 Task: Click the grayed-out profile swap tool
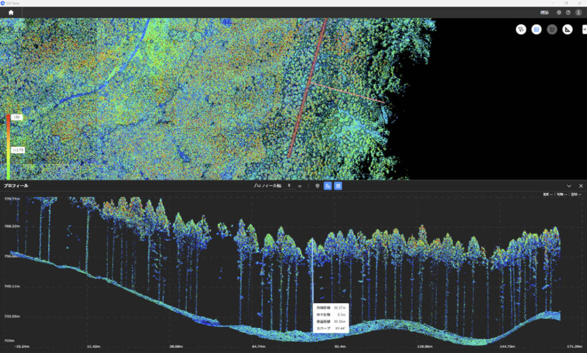click(552, 30)
